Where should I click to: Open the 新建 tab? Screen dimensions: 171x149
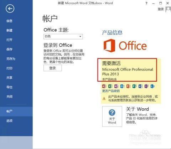click(9, 30)
